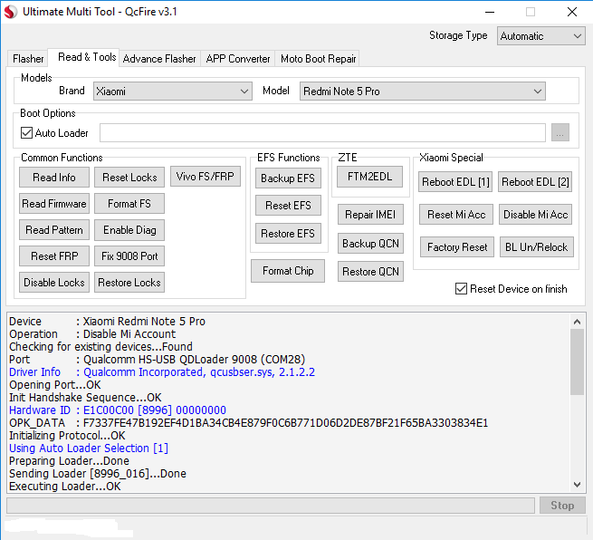Toggle the Auto Loader checkbox
593x540 pixels.
(x=26, y=133)
